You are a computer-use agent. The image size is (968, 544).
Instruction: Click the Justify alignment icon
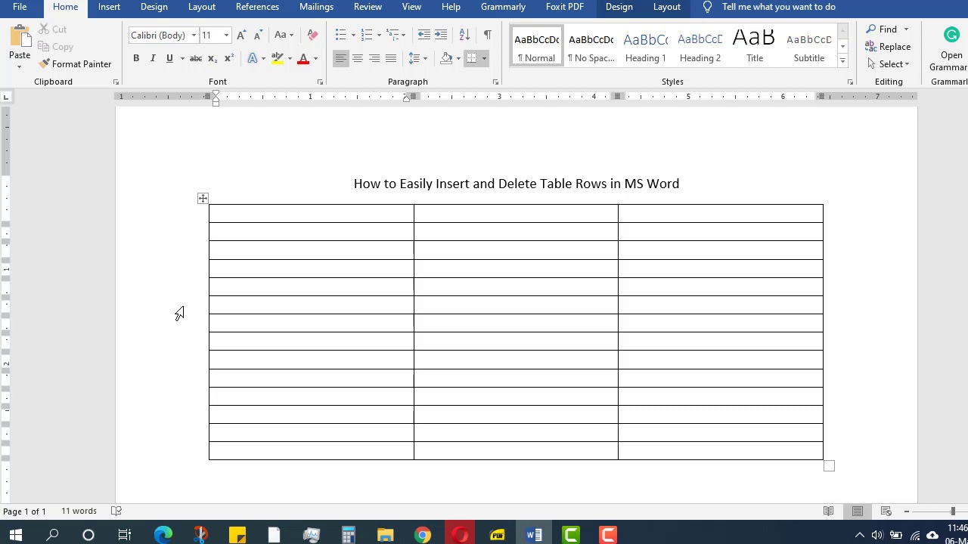pos(391,58)
